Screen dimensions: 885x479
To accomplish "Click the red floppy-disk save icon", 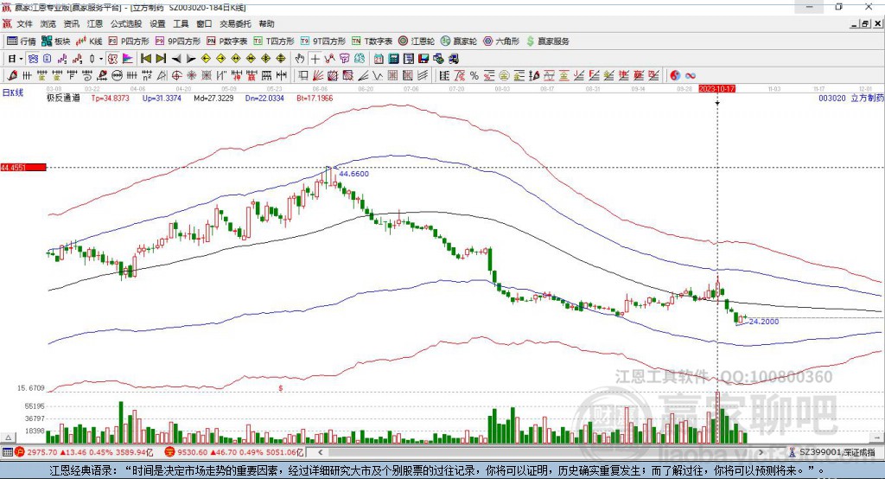I will (x=423, y=59).
